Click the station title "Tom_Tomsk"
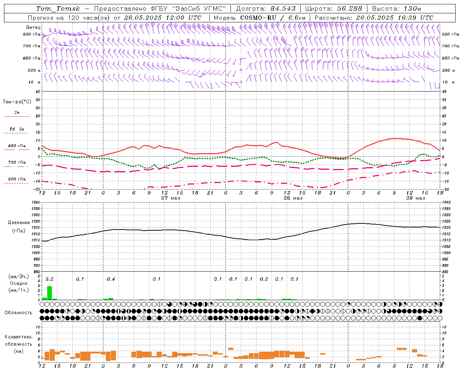 tap(58, 9)
